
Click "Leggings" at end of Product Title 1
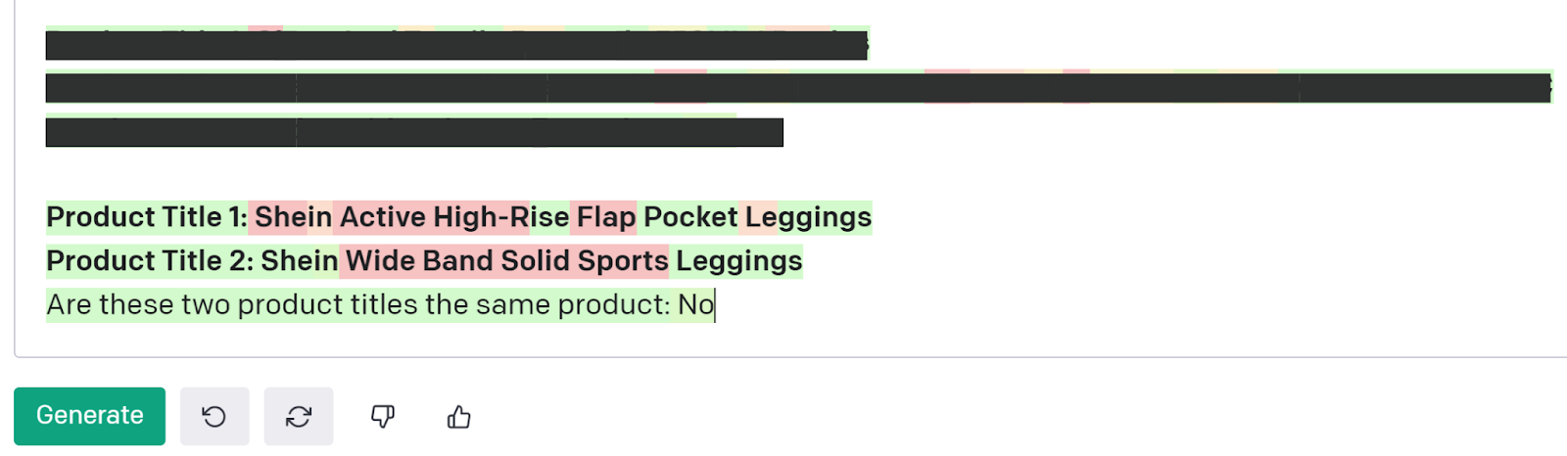point(808,217)
